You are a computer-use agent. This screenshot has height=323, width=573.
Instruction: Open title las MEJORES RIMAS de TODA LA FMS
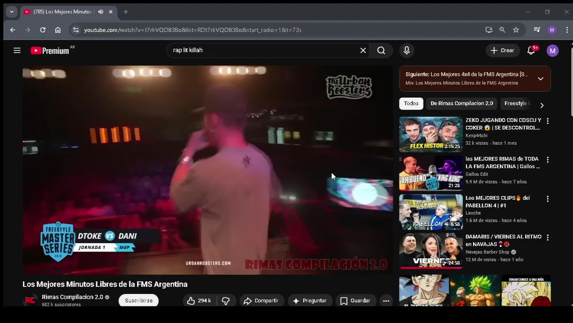[503, 163]
